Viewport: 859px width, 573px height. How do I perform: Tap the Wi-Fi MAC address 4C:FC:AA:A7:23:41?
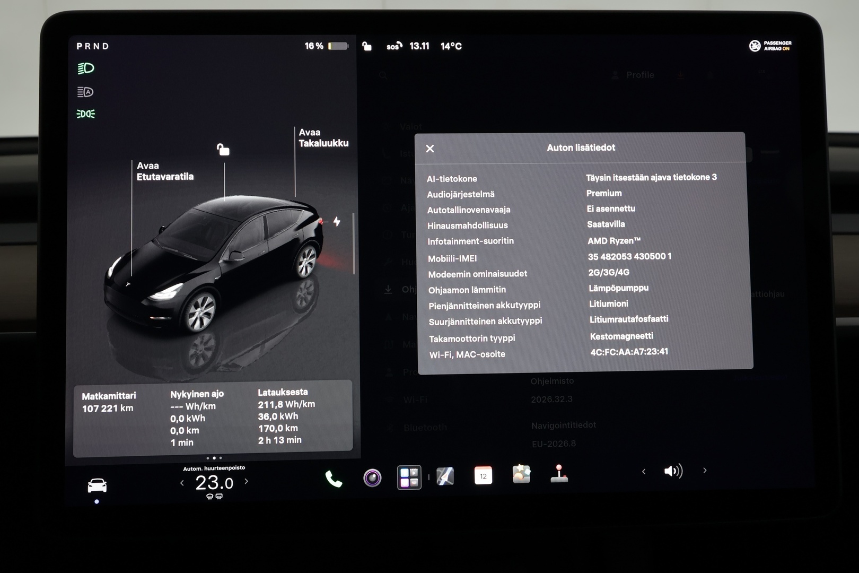pyautogui.click(x=629, y=352)
